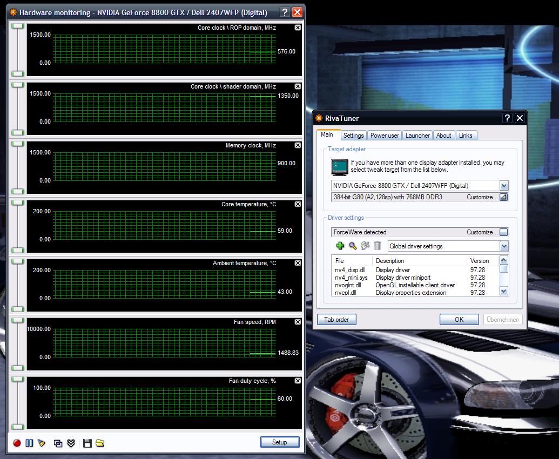Sort the driver list by Version column

click(483, 261)
